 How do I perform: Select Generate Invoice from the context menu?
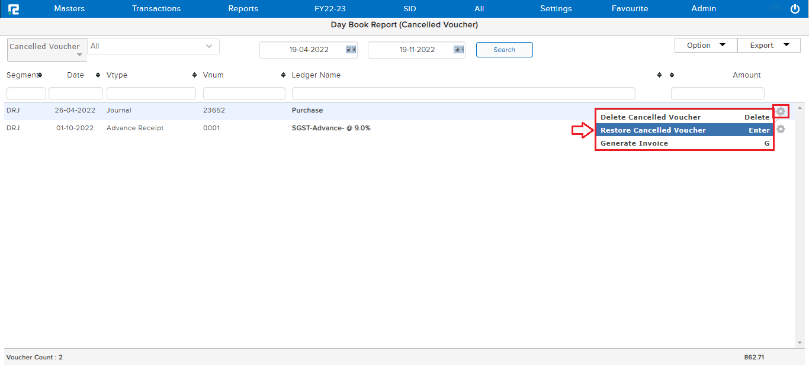point(634,143)
